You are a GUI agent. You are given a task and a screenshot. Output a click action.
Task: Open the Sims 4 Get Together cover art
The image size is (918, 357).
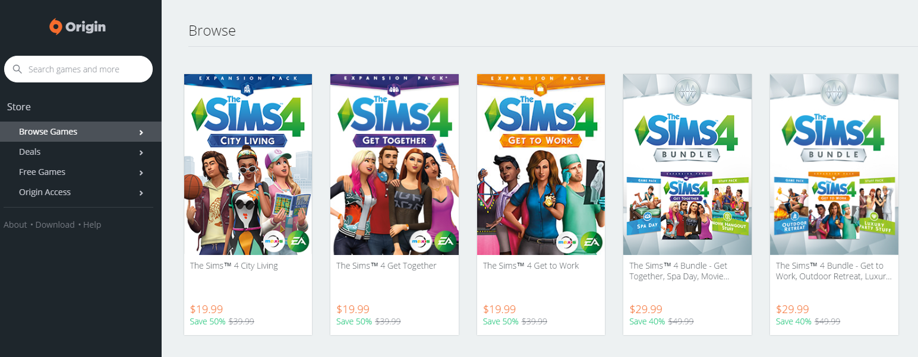395,164
